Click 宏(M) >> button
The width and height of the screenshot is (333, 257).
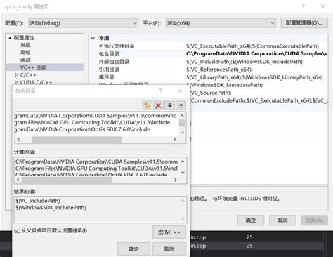coord(169,232)
